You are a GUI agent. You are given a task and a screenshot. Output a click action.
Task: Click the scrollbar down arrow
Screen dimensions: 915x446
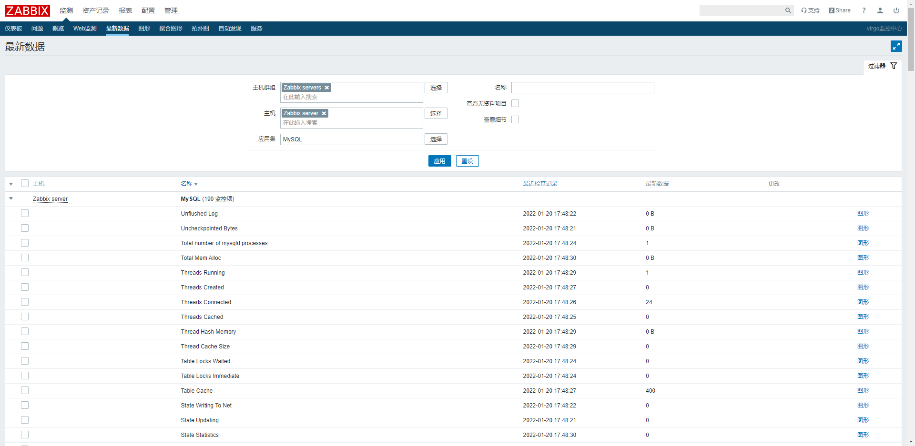(911, 442)
